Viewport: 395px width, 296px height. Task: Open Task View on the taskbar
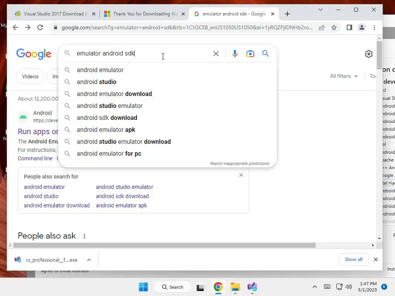pos(200,287)
